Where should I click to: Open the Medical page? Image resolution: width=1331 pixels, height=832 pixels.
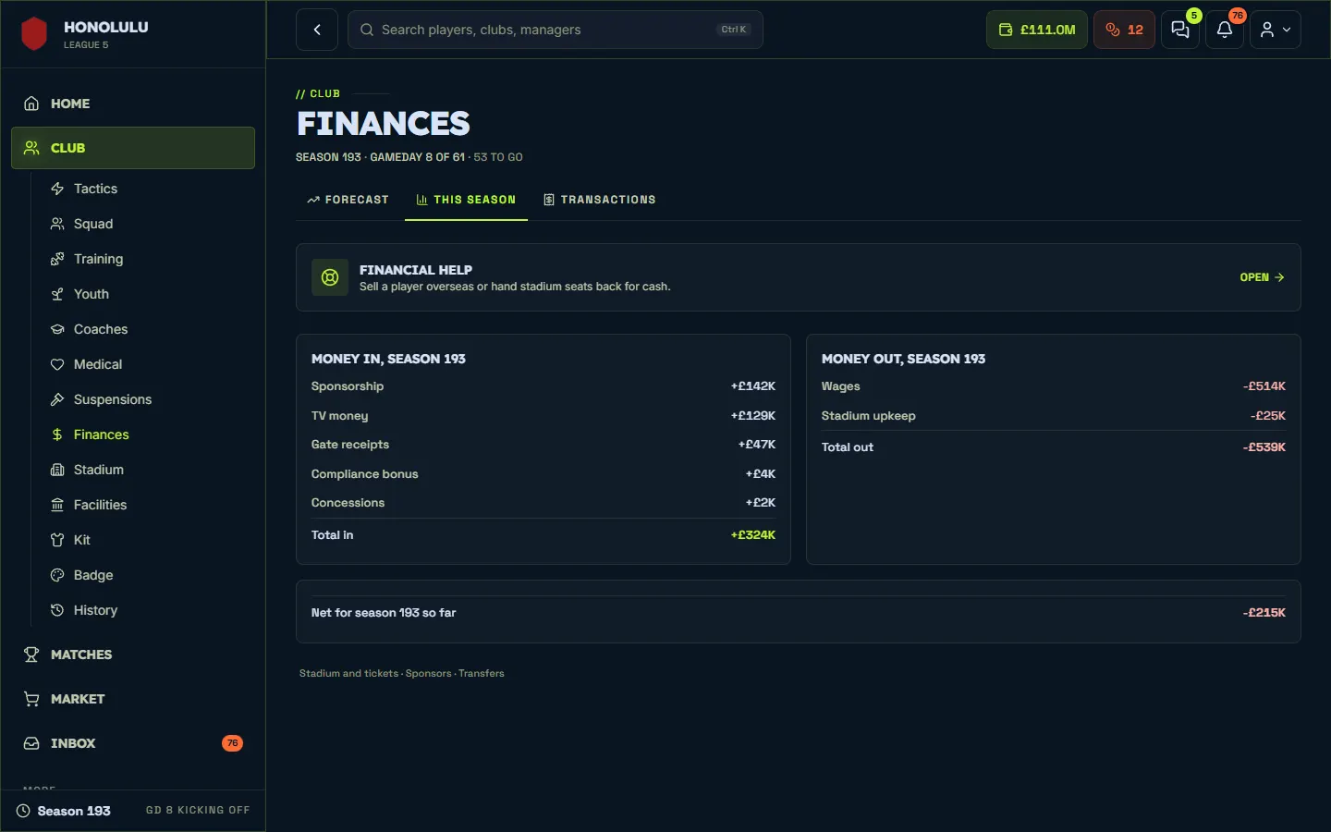pos(148,364)
